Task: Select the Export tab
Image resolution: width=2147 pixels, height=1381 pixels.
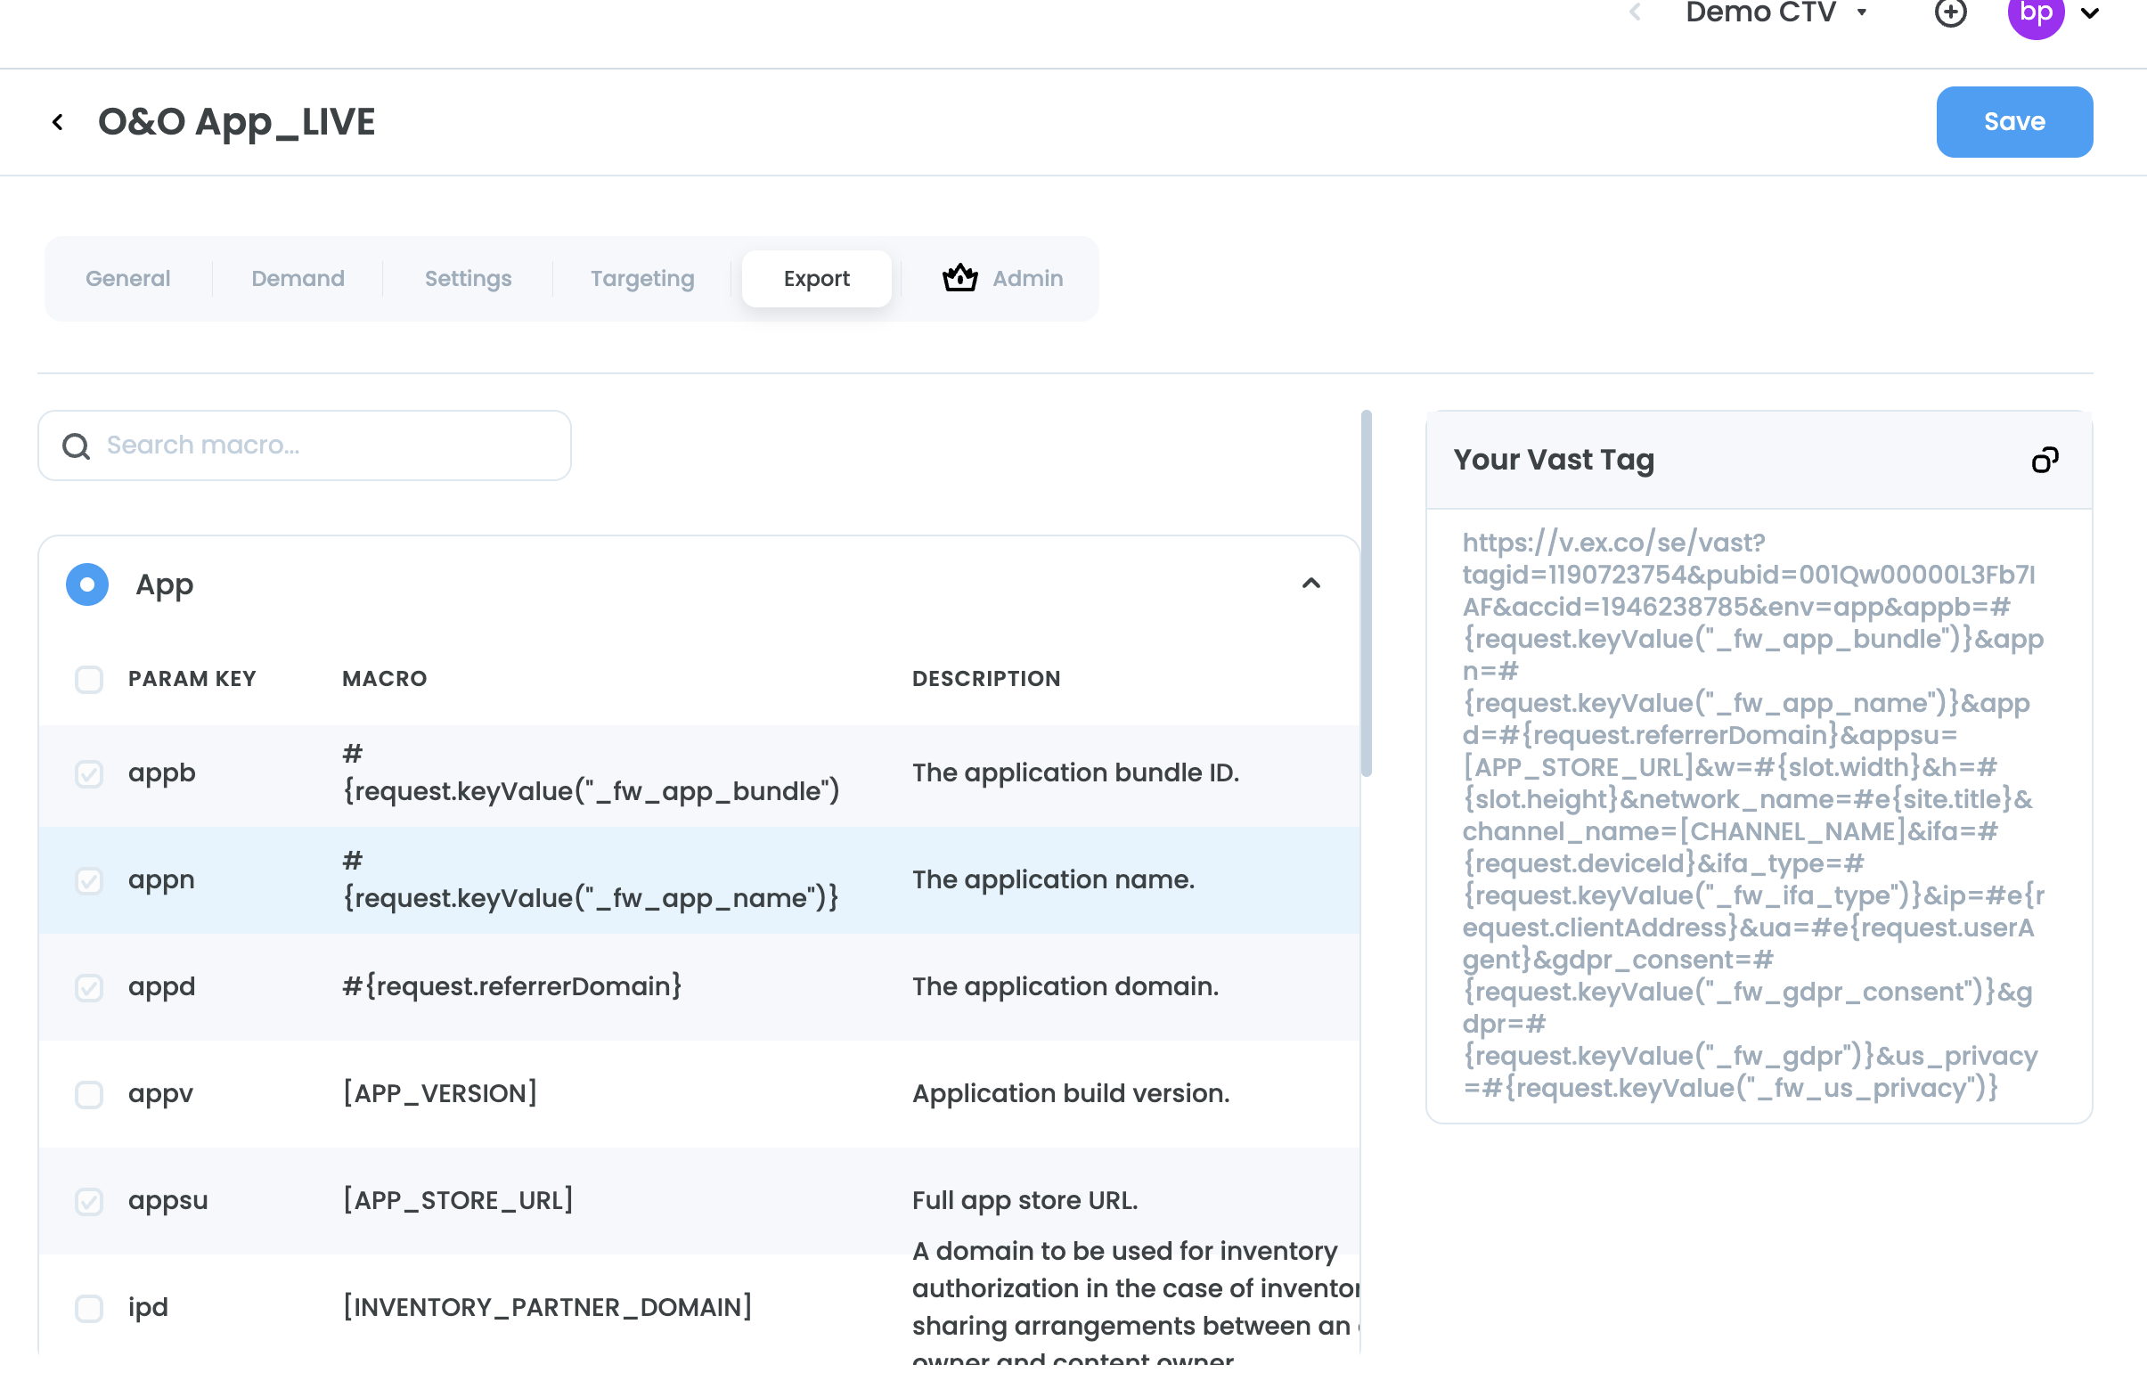Action: pyautogui.click(x=816, y=279)
